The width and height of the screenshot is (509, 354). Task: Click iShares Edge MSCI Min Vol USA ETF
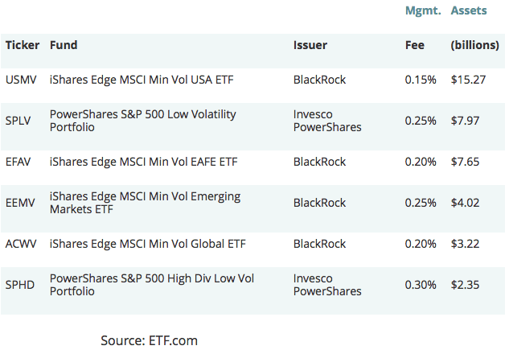(x=142, y=80)
